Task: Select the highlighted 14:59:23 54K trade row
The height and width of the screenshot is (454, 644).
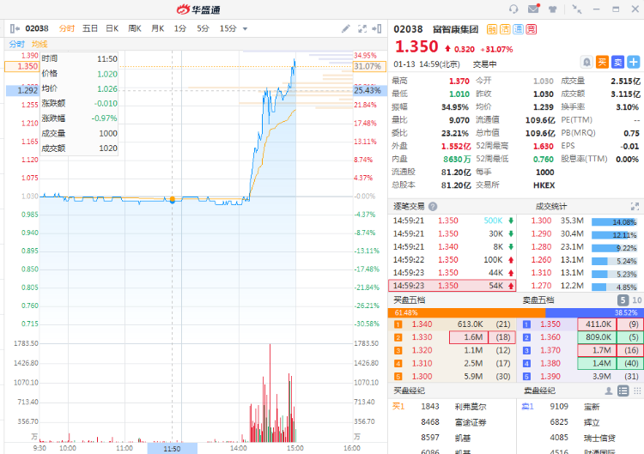Action: click(453, 286)
